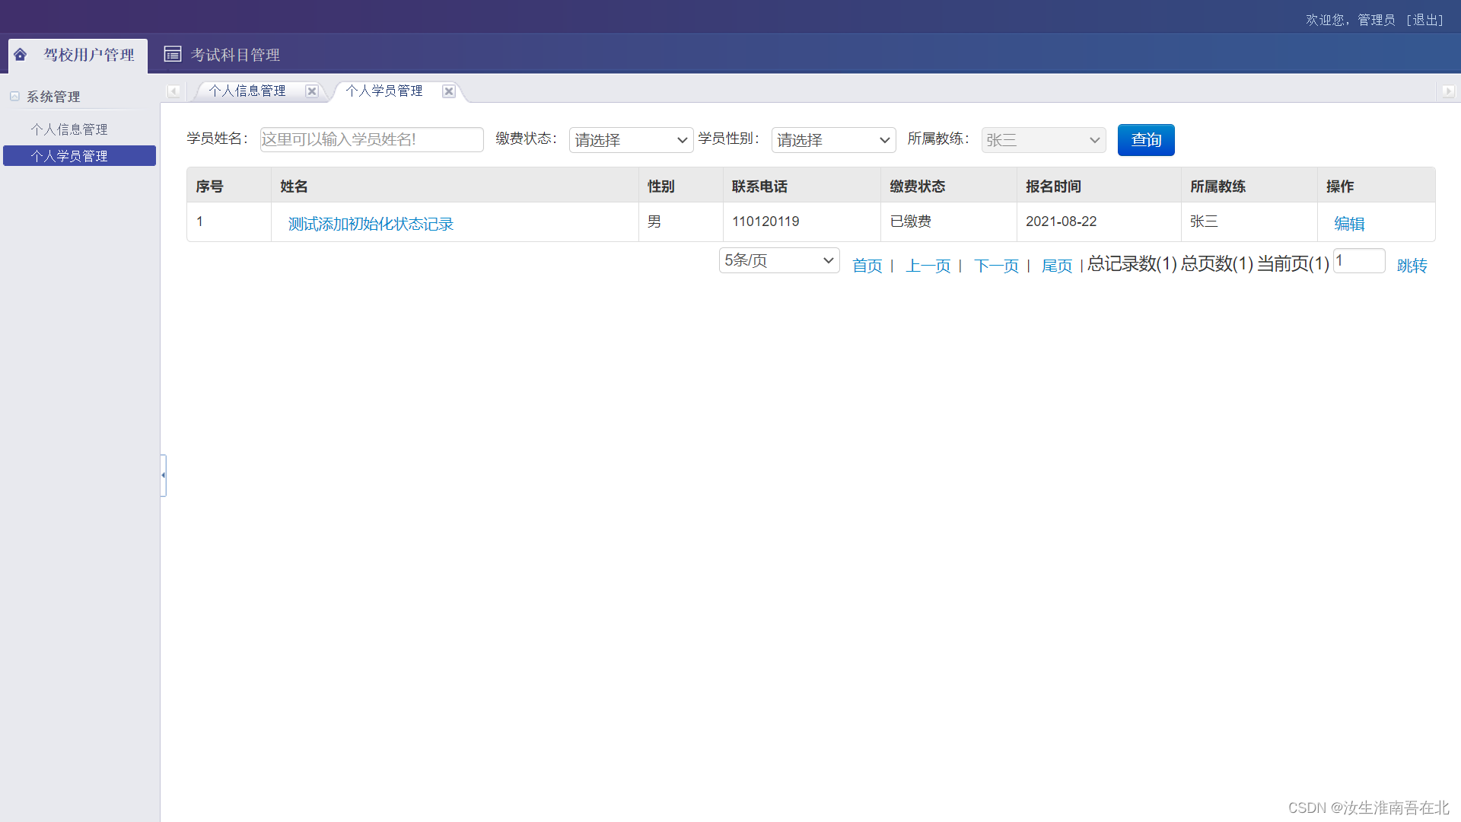Go to 下一页 in pagination
The width and height of the screenshot is (1461, 822).
pyautogui.click(x=996, y=266)
